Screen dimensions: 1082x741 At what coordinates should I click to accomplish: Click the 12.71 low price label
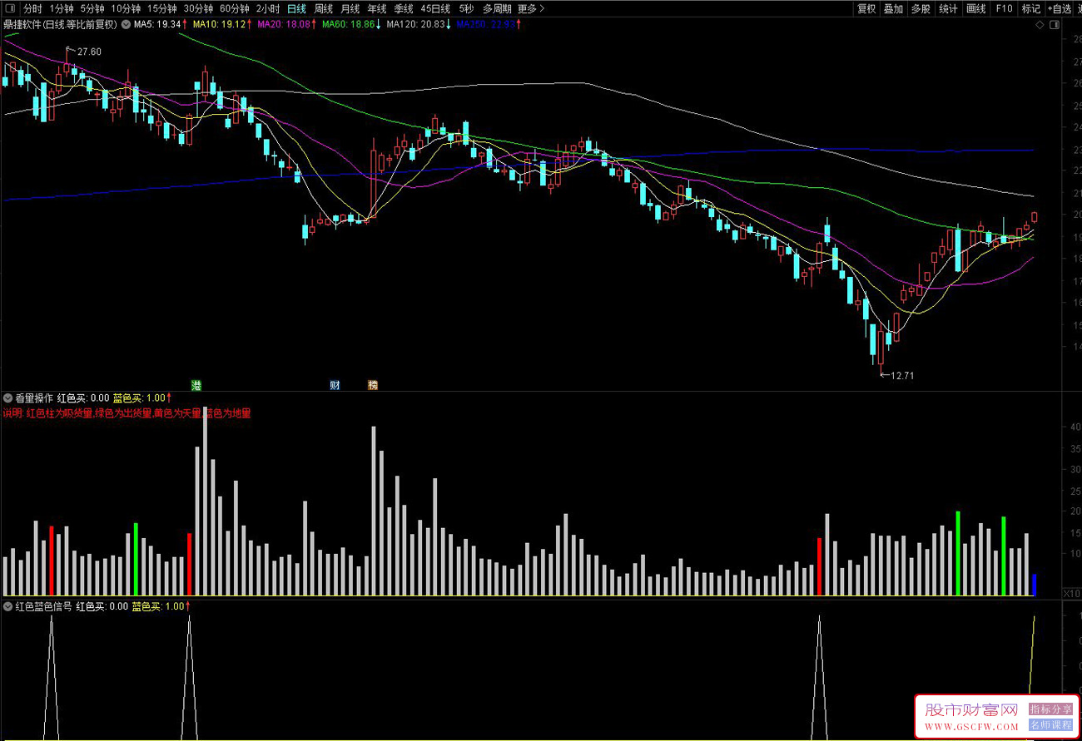(902, 375)
